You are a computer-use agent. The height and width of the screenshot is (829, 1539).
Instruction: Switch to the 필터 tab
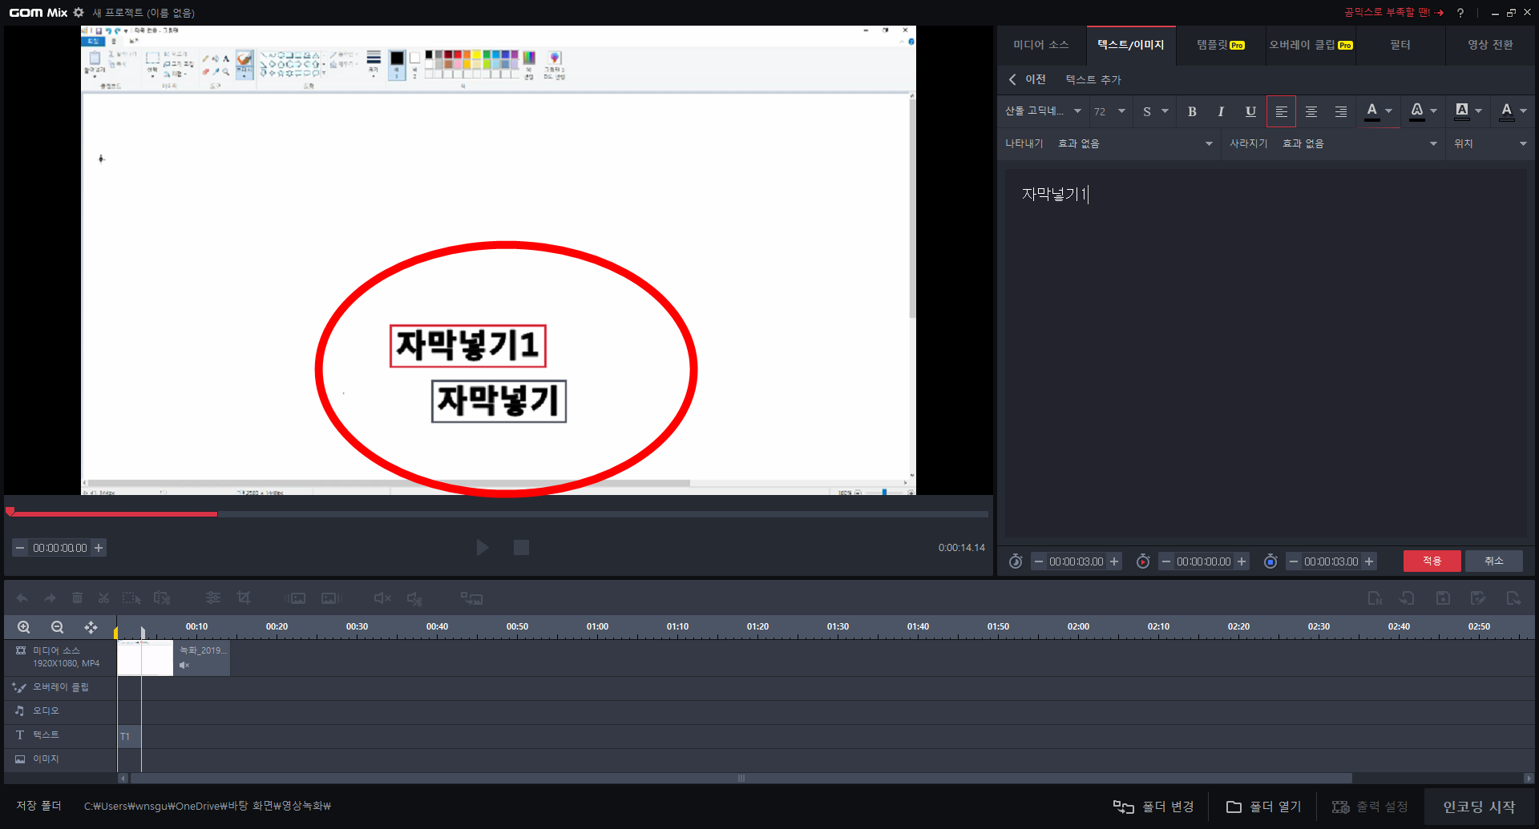[x=1400, y=45]
